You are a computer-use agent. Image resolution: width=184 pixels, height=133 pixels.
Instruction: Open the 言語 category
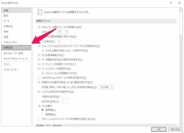16,37
